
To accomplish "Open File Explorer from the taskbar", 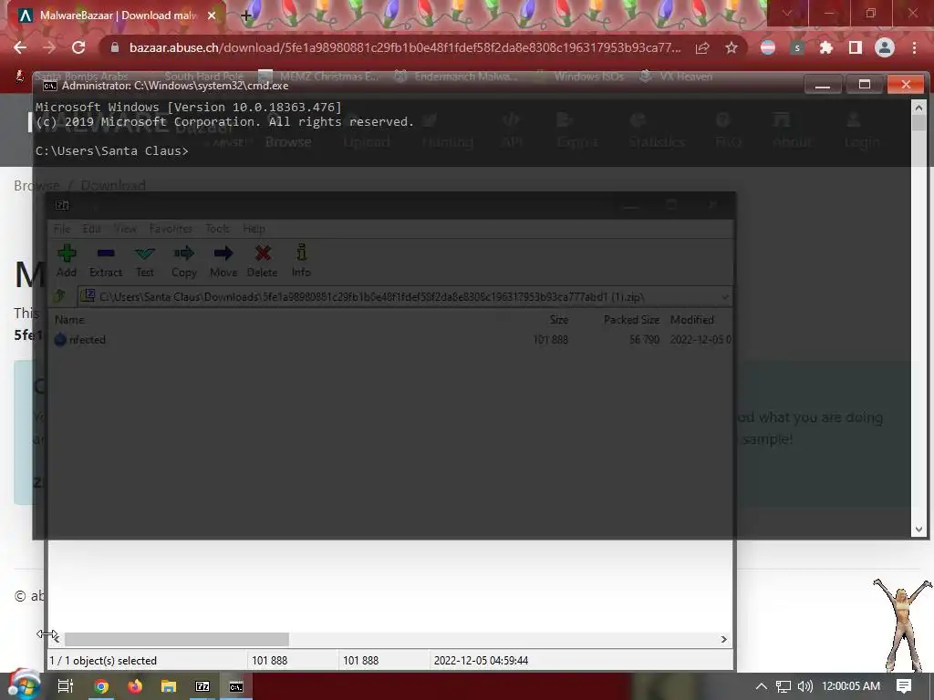I will [169, 686].
